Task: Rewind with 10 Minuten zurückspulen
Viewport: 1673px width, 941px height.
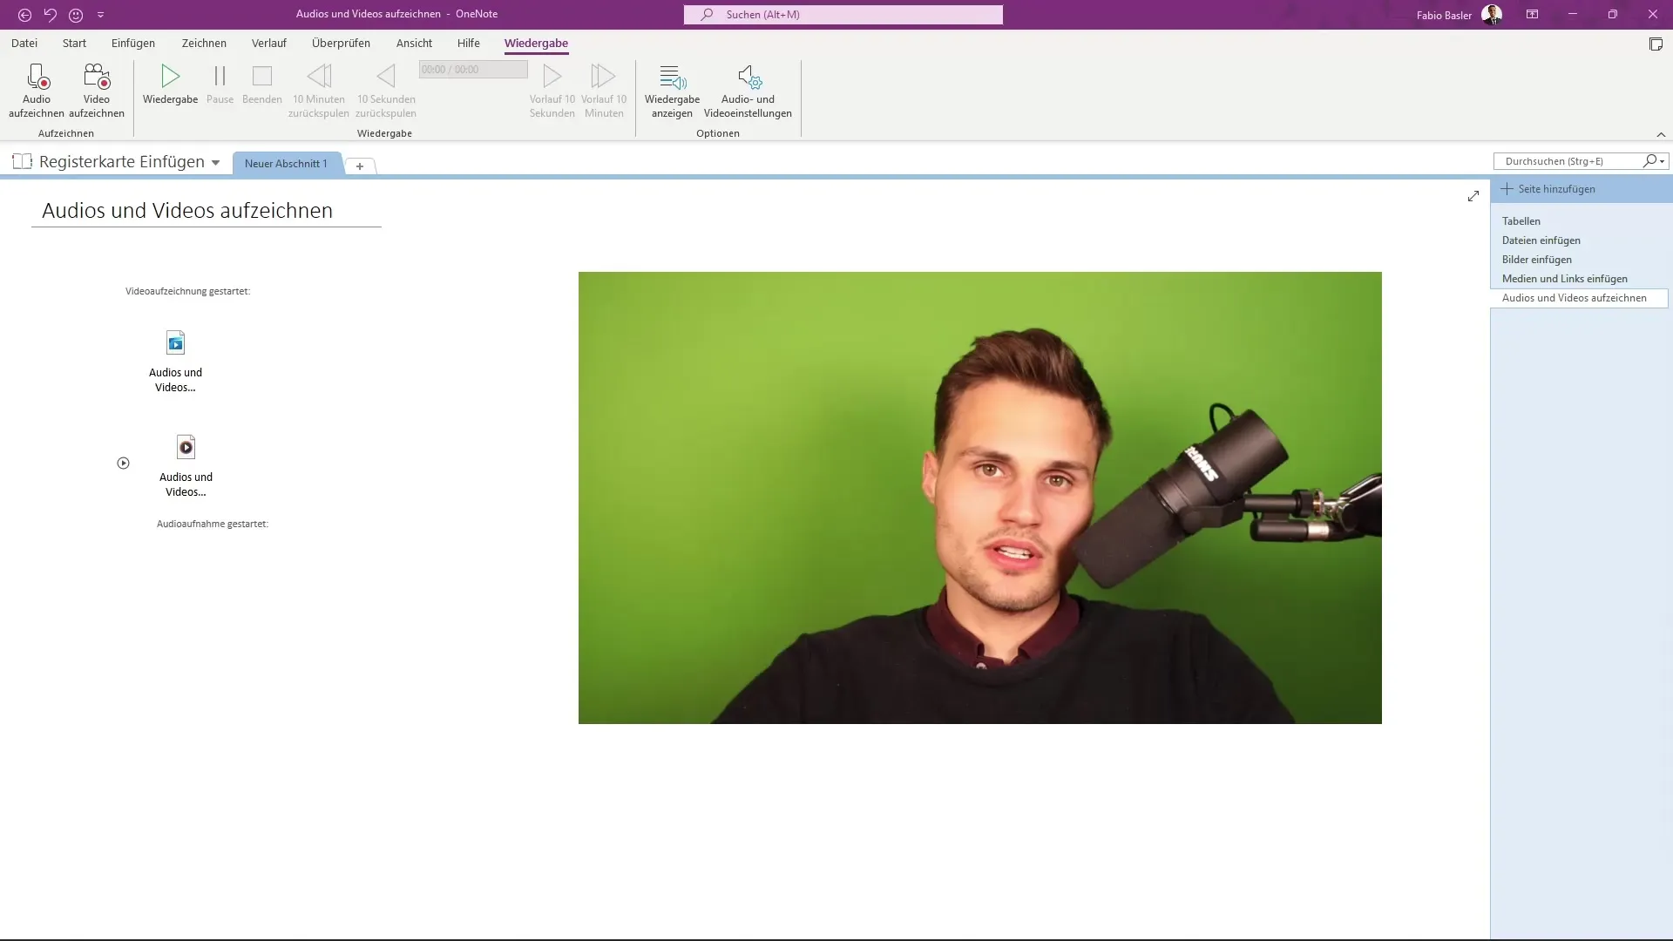Action: [x=319, y=91]
